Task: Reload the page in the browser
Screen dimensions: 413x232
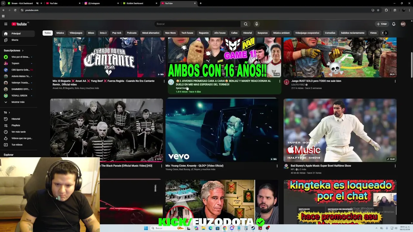Action: coord(15,10)
